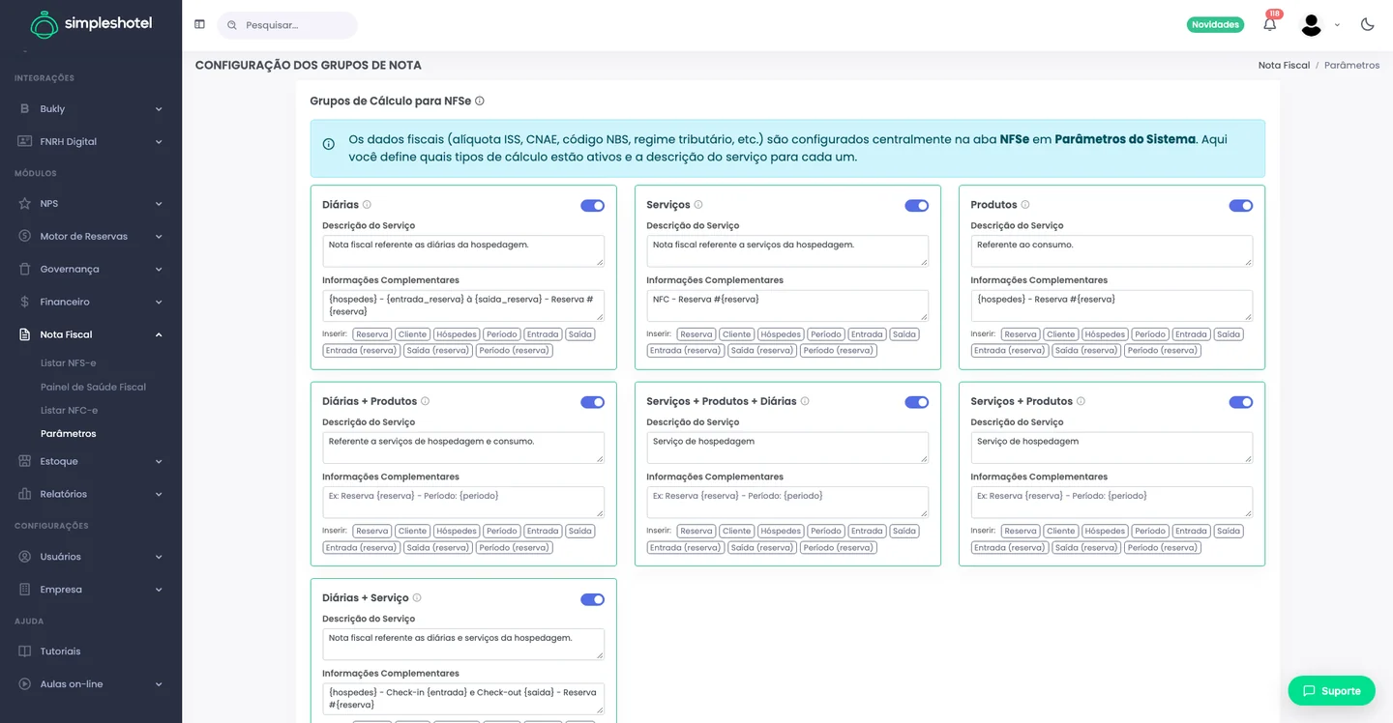Open the user avatar menu
The image size is (1393, 723).
(x=1312, y=25)
